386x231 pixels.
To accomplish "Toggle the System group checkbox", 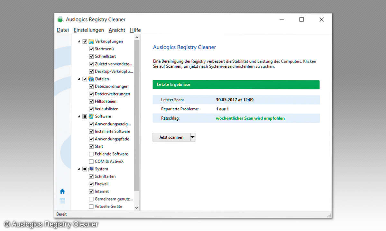I will [x=85, y=169].
